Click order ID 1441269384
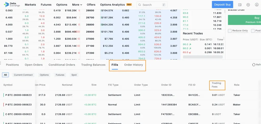This screenshot has height=124, width=261. click(x=169, y=105)
